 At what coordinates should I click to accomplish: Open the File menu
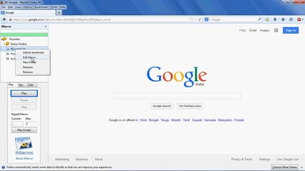(x=3, y=7)
